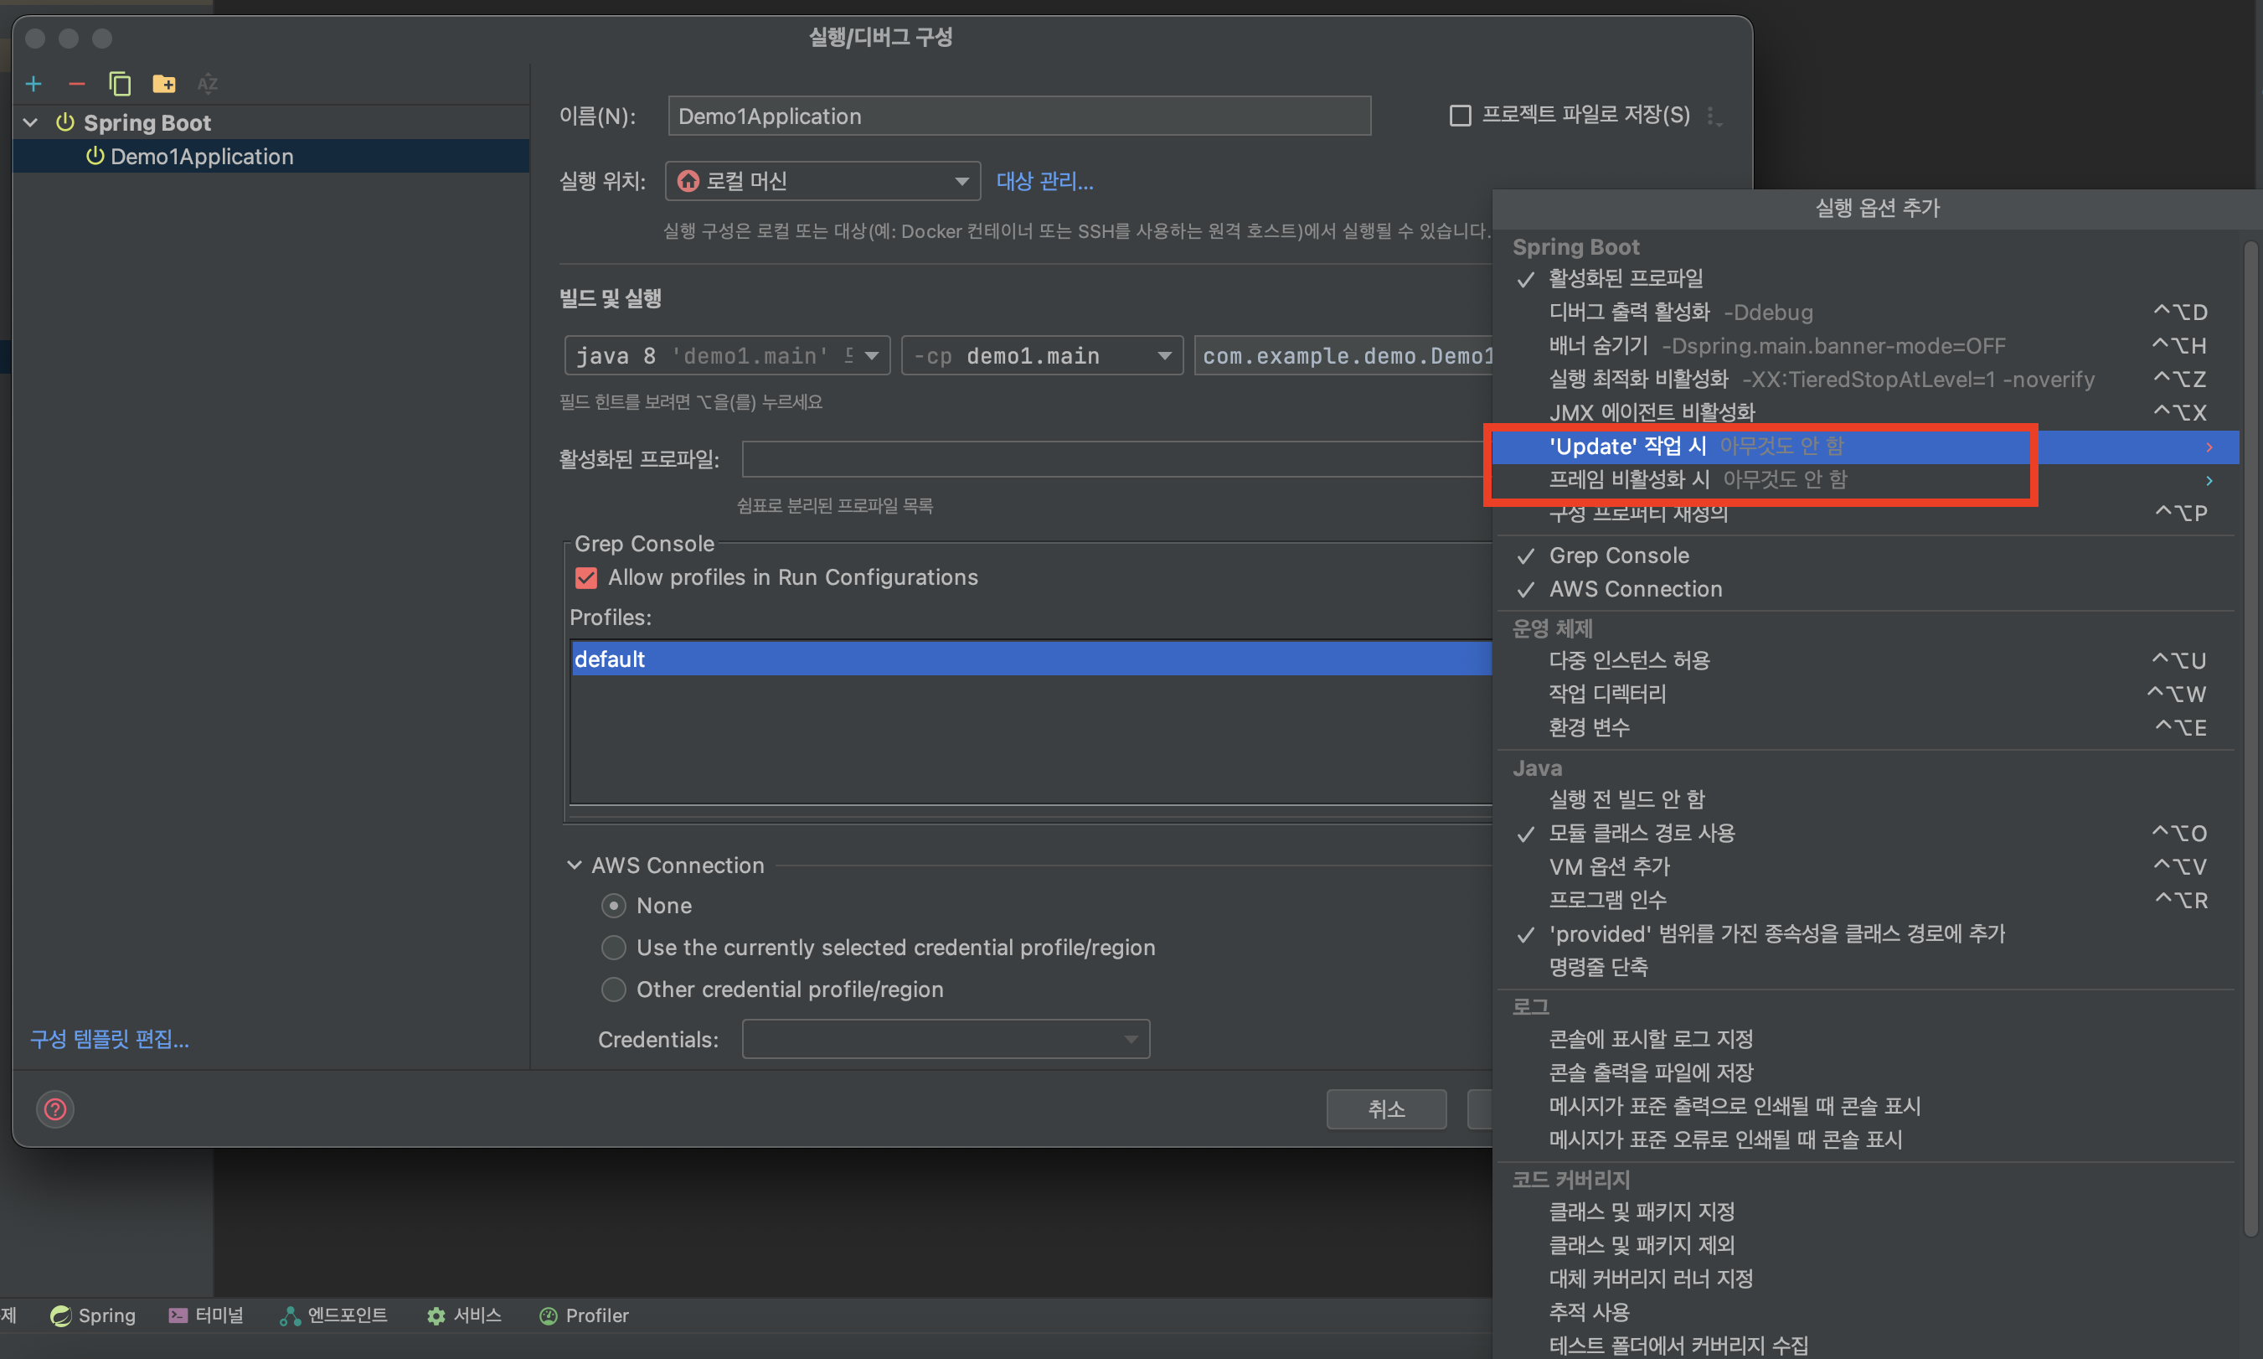
Task: Click the red help question mark icon
Action: 56,1109
